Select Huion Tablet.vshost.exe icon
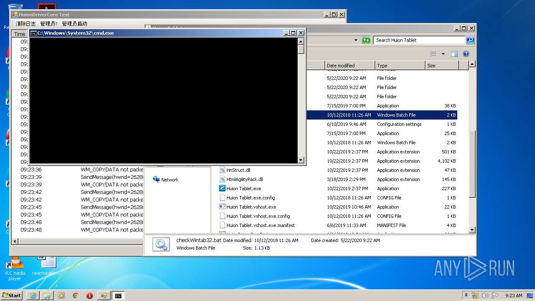Image resolution: width=535 pixels, height=301 pixels. click(223, 207)
